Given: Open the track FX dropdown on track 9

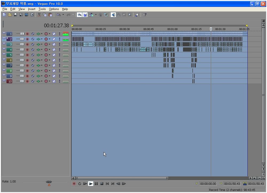Looking at the screenshot, I should click(x=42, y=76).
